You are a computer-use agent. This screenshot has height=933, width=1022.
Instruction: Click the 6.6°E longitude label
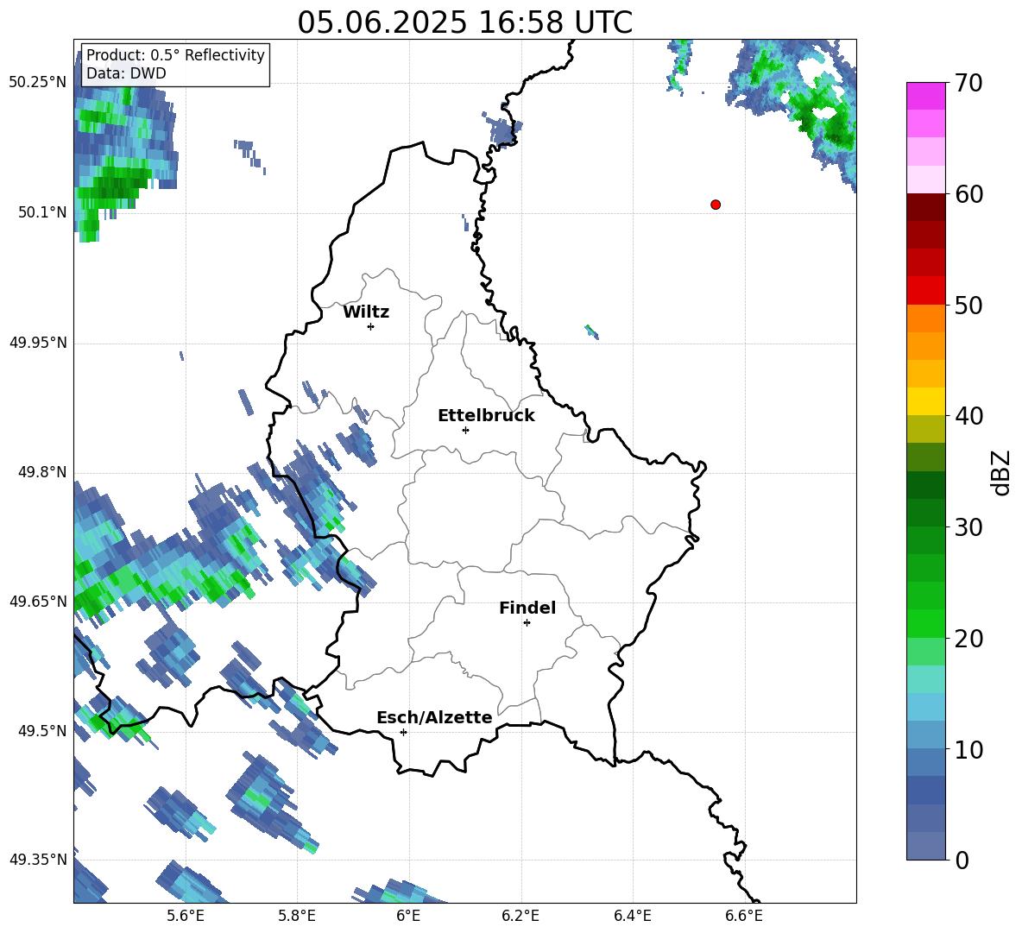(x=744, y=916)
